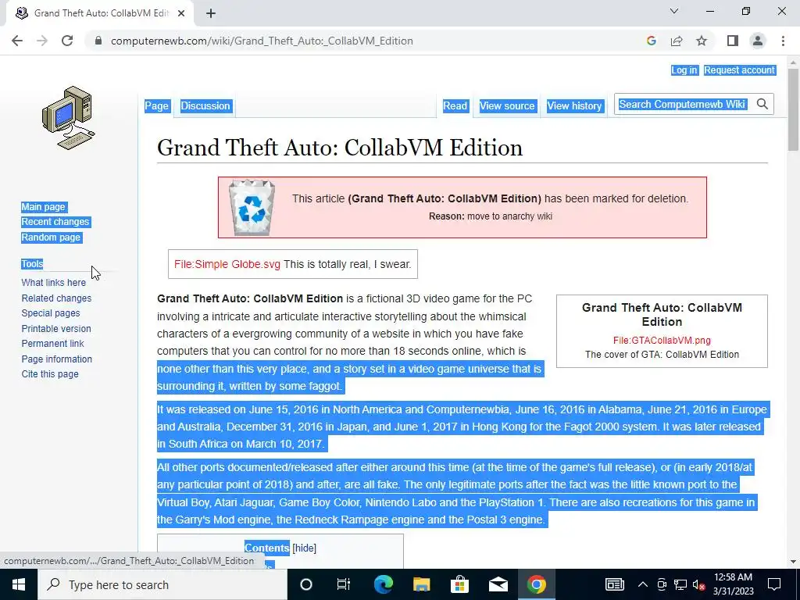Click Cite this page

click(50, 374)
